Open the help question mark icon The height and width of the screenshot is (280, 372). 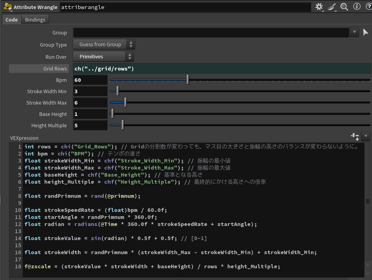pos(368,7)
